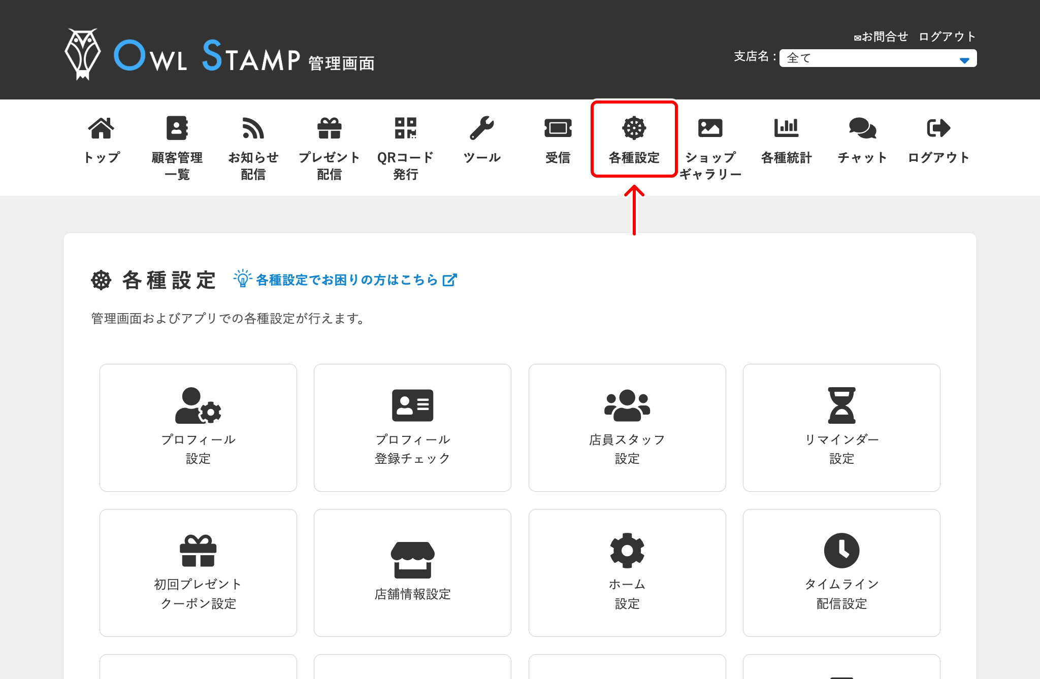Image resolution: width=1040 pixels, height=679 pixels.
Task: Open the 店舗情報設定 card label
Action: point(413,594)
